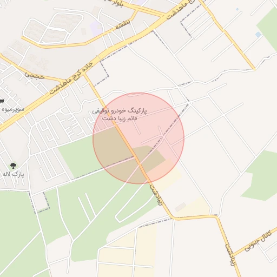
Task: Select the حججی street label
Action: (35, 75)
